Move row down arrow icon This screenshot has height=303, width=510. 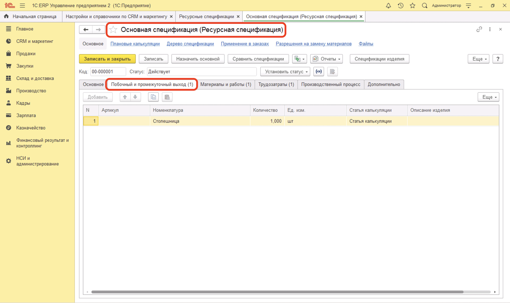tap(135, 97)
